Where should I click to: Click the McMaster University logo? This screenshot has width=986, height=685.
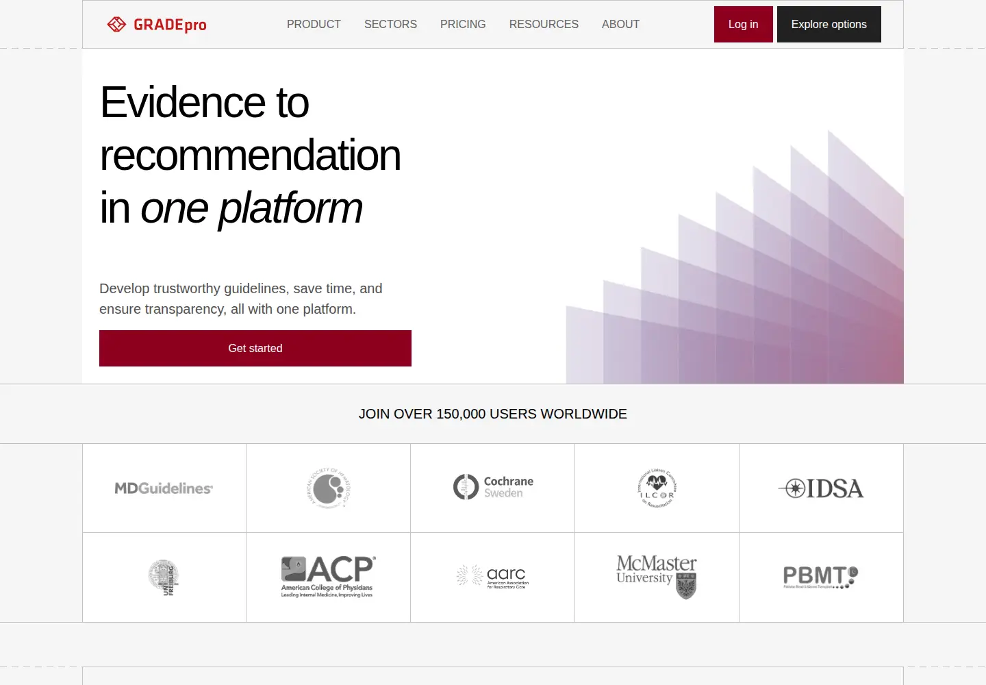pos(657,577)
